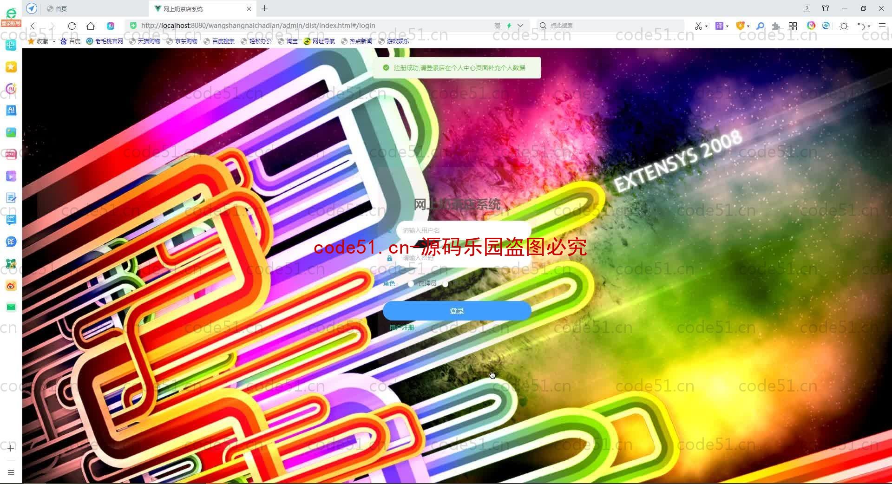Screen dimensions: 892x484
Task: Open the 网址导航 bookmark
Action: [x=319, y=41]
